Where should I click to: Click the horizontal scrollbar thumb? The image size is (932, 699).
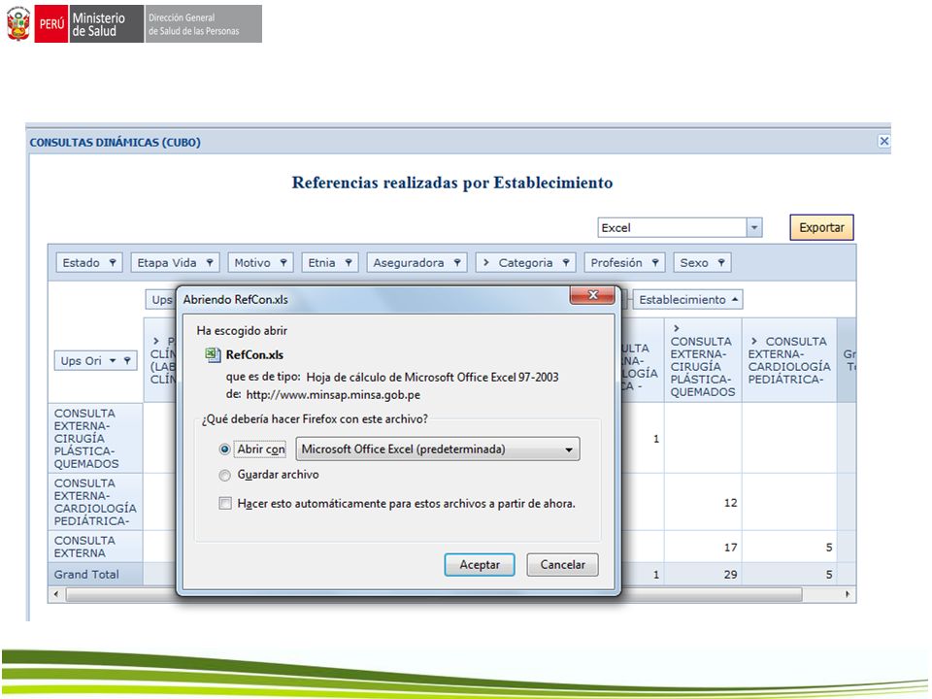pos(434,594)
